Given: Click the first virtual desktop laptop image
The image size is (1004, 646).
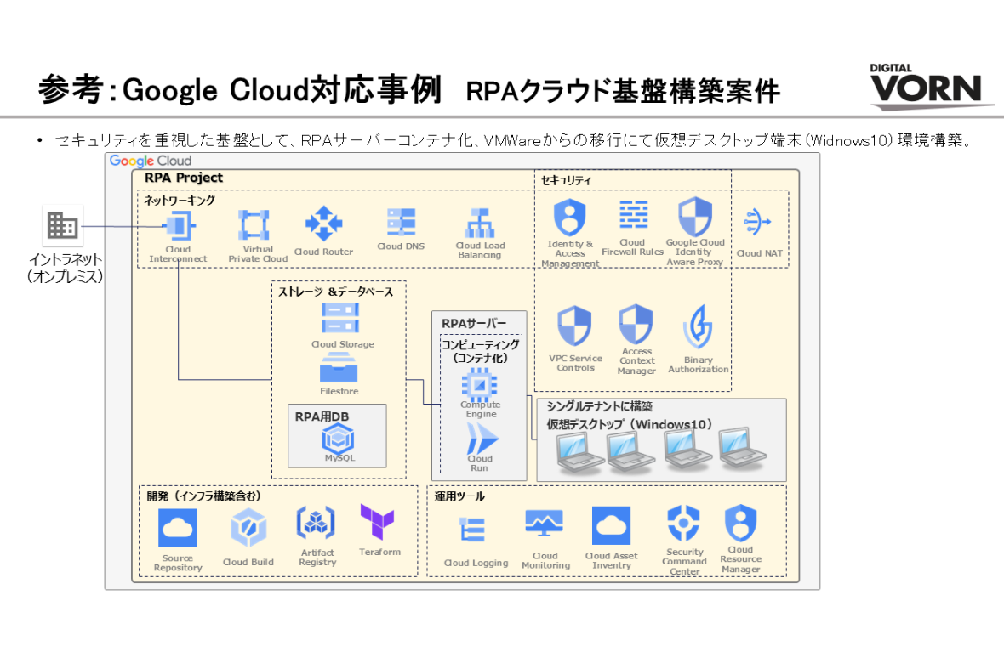Looking at the screenshot, I should click(579, 453).
